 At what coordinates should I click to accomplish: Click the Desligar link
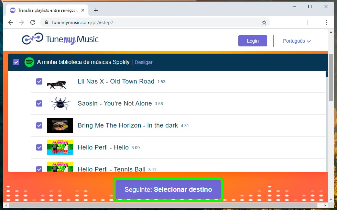coord(143,62)
